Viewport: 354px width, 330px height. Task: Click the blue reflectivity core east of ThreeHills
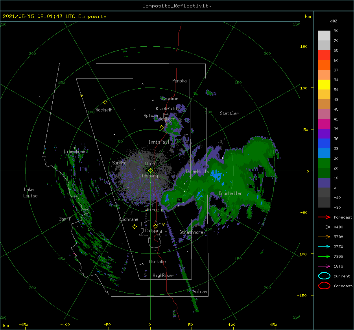(217, 176)
